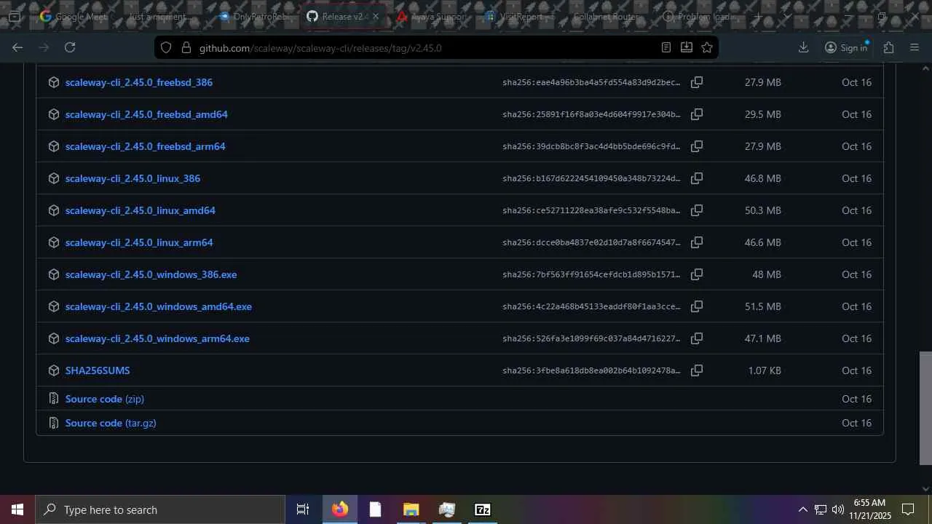Open the taskbar clock showing 6:55 AM
This screenshot has height=524, width=932.
click(x=869, y=509)
